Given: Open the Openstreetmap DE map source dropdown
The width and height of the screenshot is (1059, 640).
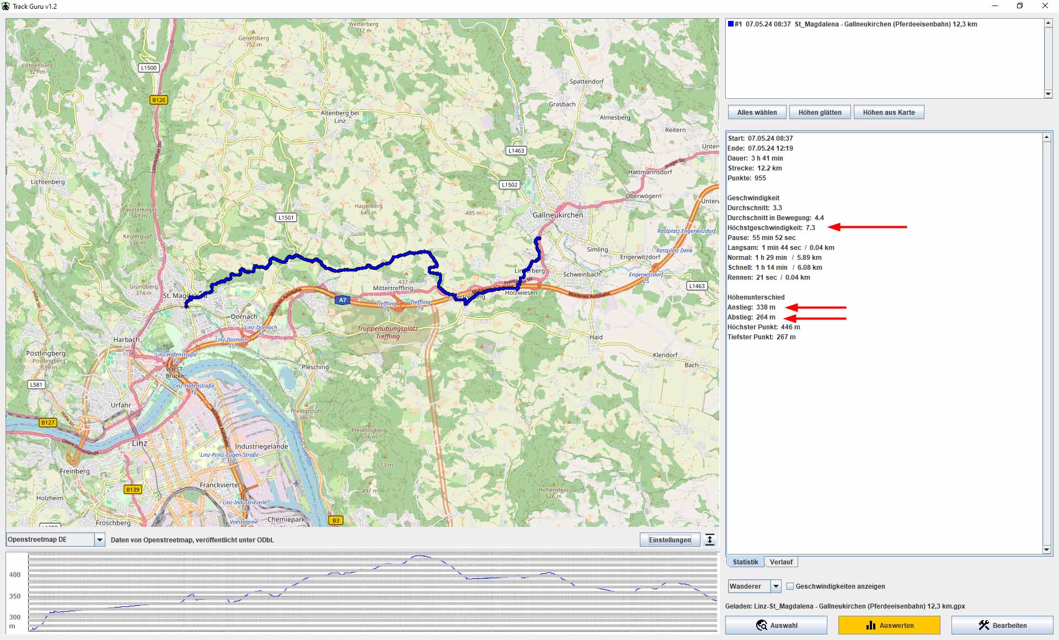Looking at the screenshot, I should (x=99, y=540).
